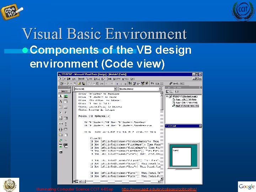This screenshot has width=256, height=192.
Task: Select the OLE control in the toolbox
Action: pos(60,152)
